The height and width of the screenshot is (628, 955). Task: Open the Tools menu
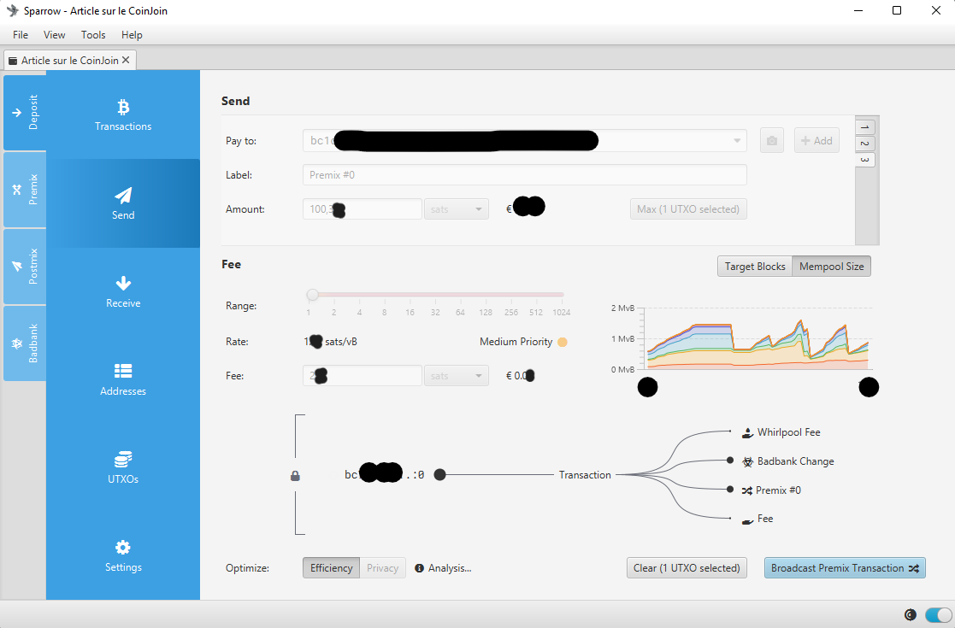point(93,35)
